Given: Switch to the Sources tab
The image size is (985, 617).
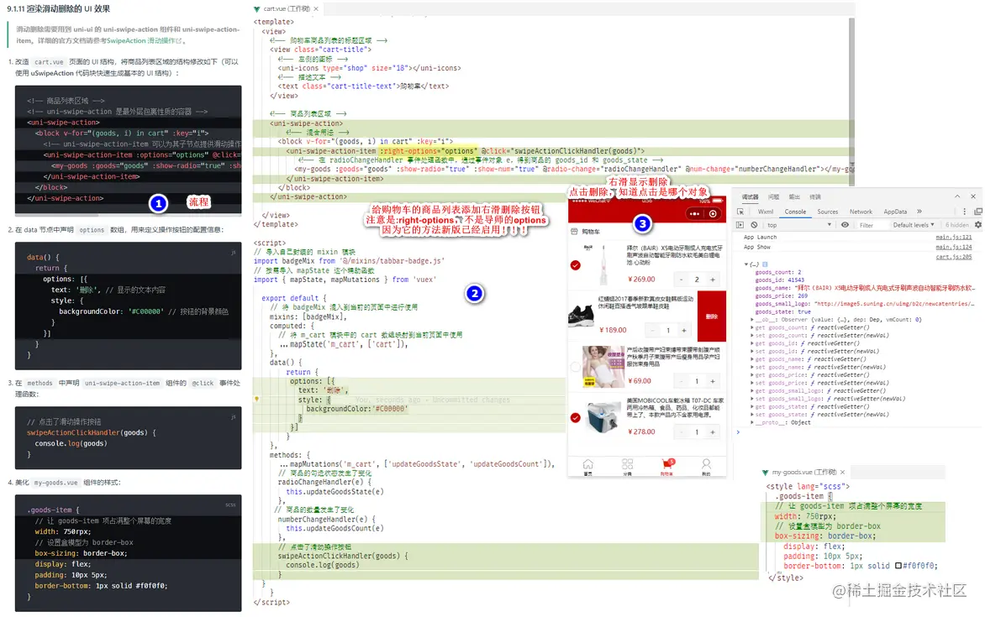Looking at the screenshot, I should coord(827,212).
